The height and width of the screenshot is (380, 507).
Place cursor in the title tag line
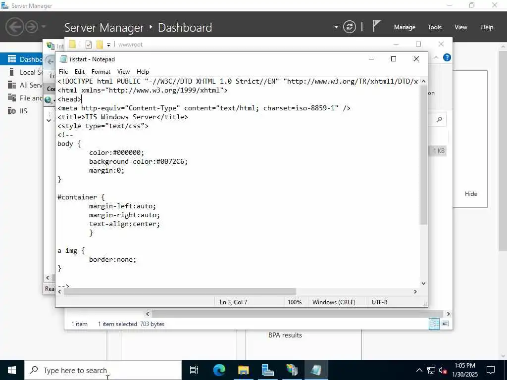point(123,117)
